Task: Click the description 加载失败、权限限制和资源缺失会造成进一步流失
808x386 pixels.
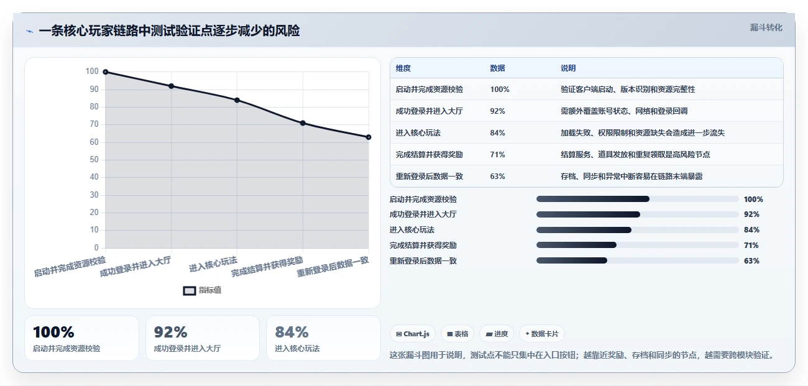Action: click(643, 133)
